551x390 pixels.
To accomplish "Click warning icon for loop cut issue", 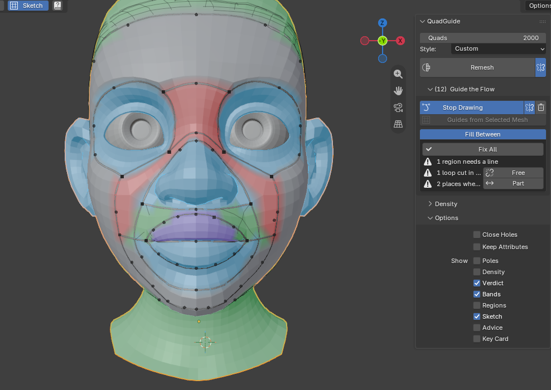I will 428,173.
